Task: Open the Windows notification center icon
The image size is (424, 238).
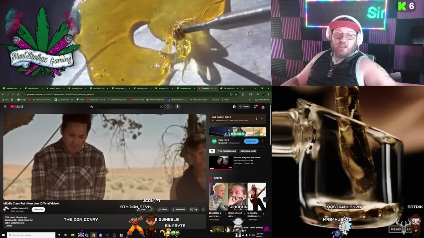Action: pyautogui.click(x=267, y=235)
